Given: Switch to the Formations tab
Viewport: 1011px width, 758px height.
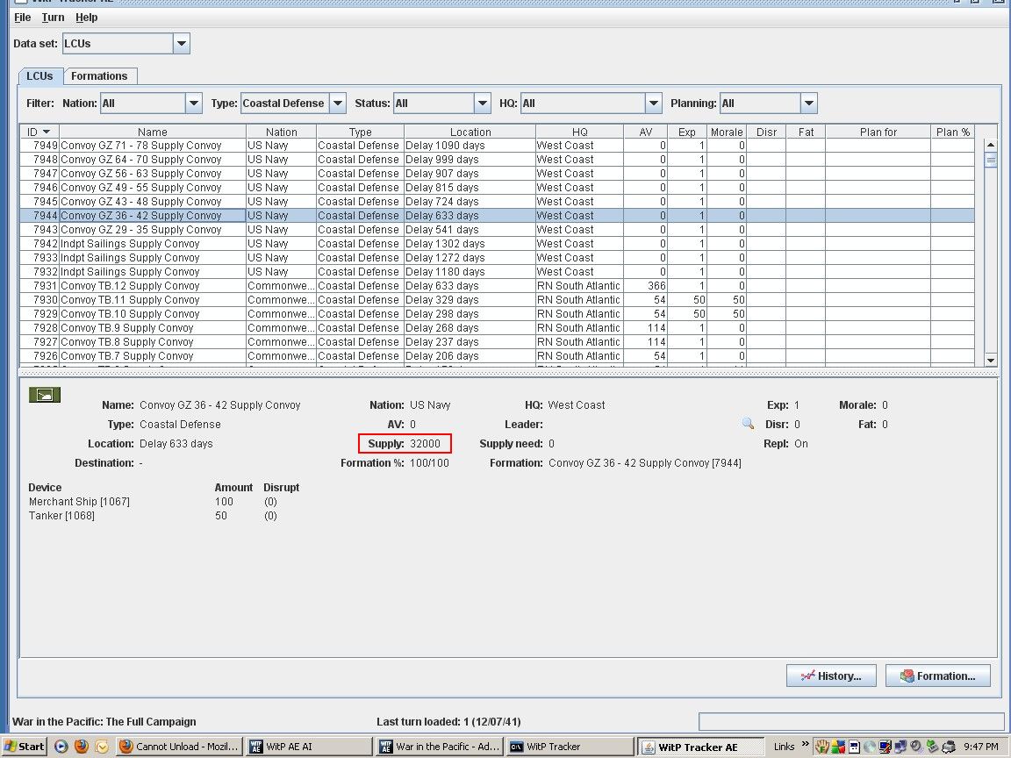Looking at the screenshot, I should (99, 76).
